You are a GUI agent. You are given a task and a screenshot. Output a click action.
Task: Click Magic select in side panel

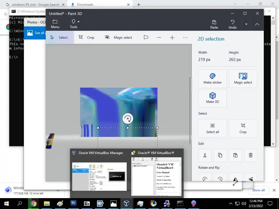pos(243,79)
